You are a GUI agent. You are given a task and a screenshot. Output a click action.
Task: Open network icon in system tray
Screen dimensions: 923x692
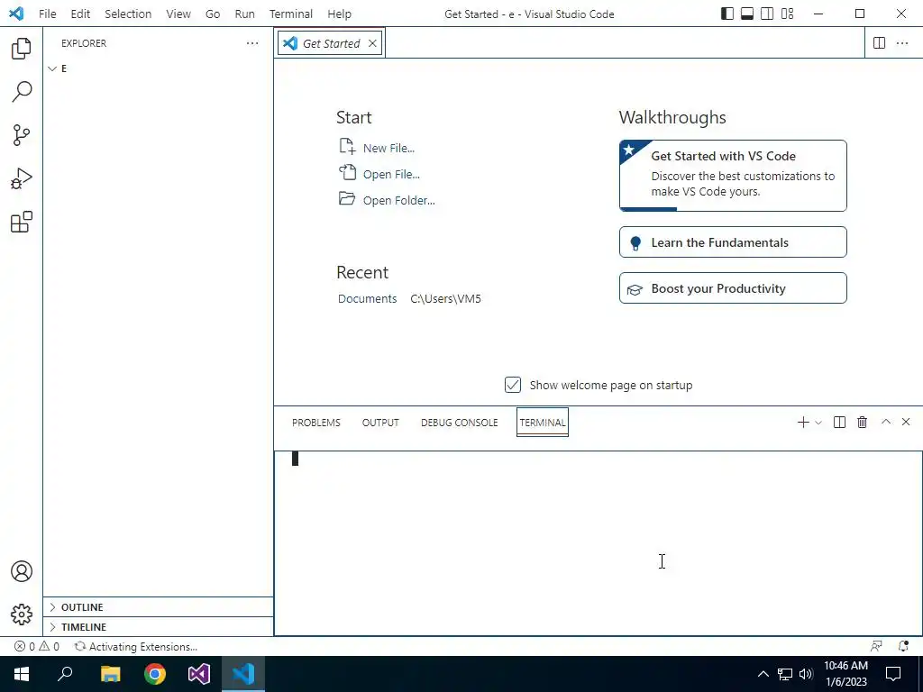[785, 674]
